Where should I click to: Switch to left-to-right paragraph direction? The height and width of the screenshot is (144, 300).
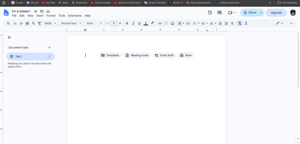tap(240, 23)
